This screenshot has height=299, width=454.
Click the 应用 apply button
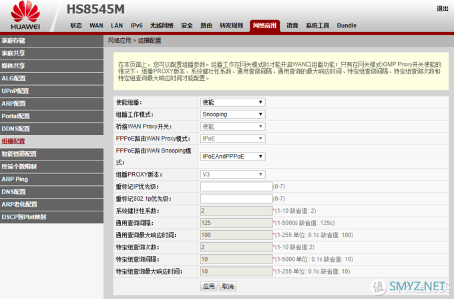tap(209, 286)
